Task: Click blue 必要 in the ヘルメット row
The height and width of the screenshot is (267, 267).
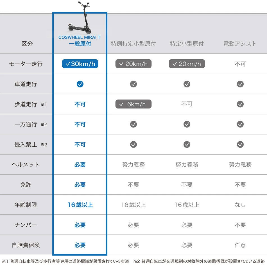Action: 80,165
